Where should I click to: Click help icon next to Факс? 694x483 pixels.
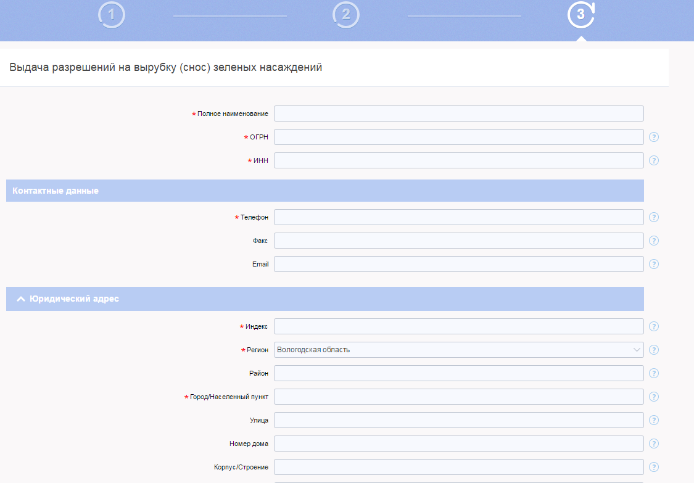654,241
